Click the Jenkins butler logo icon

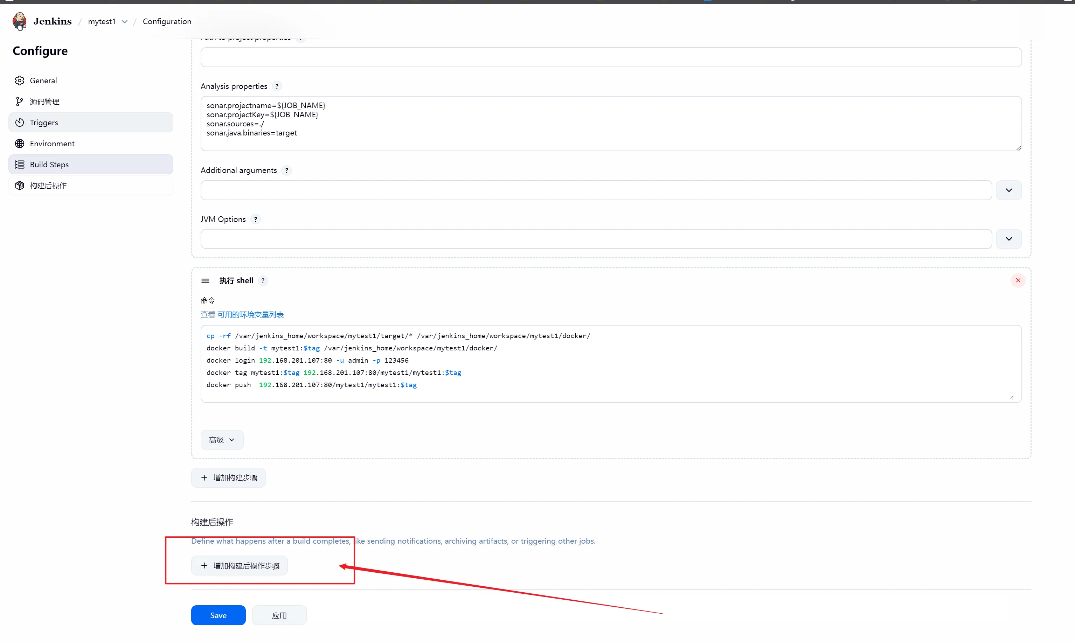(x=20, y=21)
